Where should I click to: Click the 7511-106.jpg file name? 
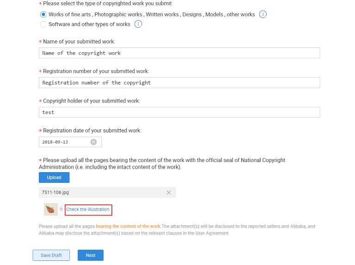[x=55, y=193]
